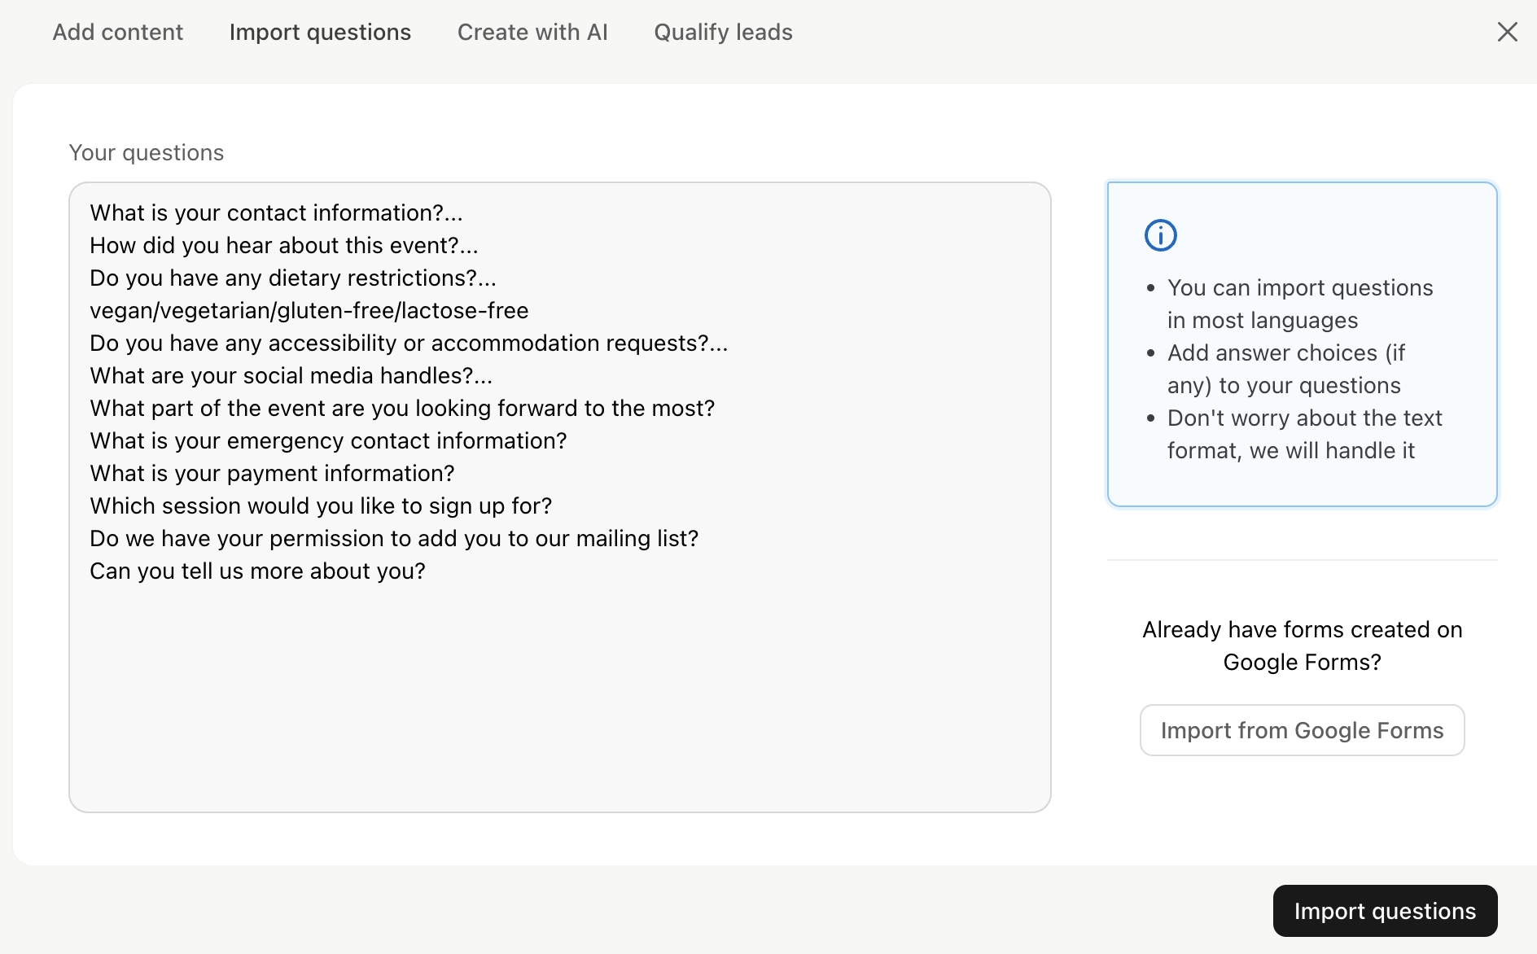Viewport: 1537px width, 954px height.
Task: Click Import from Google Forms button
Action: point(1302,730)
